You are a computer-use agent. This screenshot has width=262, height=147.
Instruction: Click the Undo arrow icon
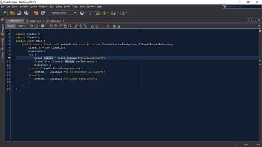pyautogui.click(x=36, y=13)
